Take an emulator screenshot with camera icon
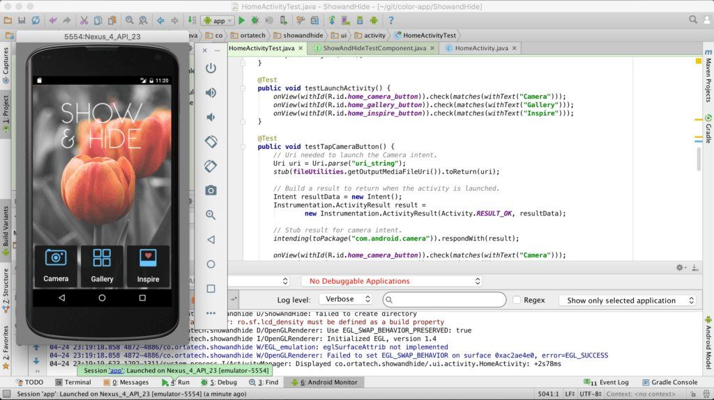 click(x=211, y=191)
